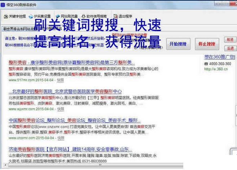Open the 关键字挖掘 keyword mining tool
The height and width of the screenshot is (170, 237).
pos(14,17)
